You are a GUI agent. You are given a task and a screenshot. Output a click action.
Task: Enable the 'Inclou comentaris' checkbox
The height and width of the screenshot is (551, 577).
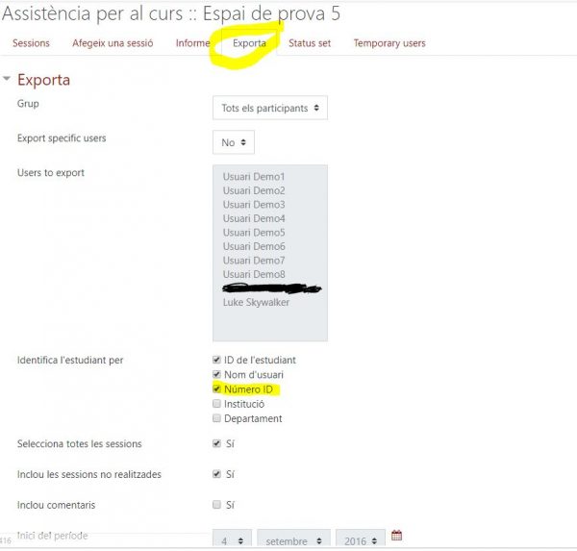[216, 504]
